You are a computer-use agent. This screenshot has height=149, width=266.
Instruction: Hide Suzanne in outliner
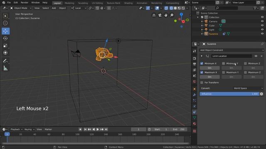pos(262,34)
